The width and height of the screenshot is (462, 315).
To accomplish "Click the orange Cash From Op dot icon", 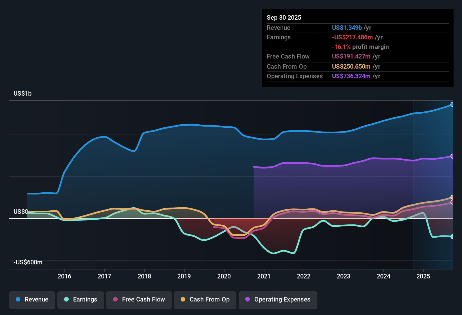I will [x=183, y=300].
